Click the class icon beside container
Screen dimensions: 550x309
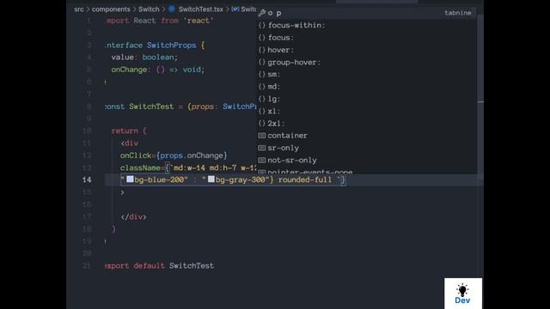pos(261,136)
